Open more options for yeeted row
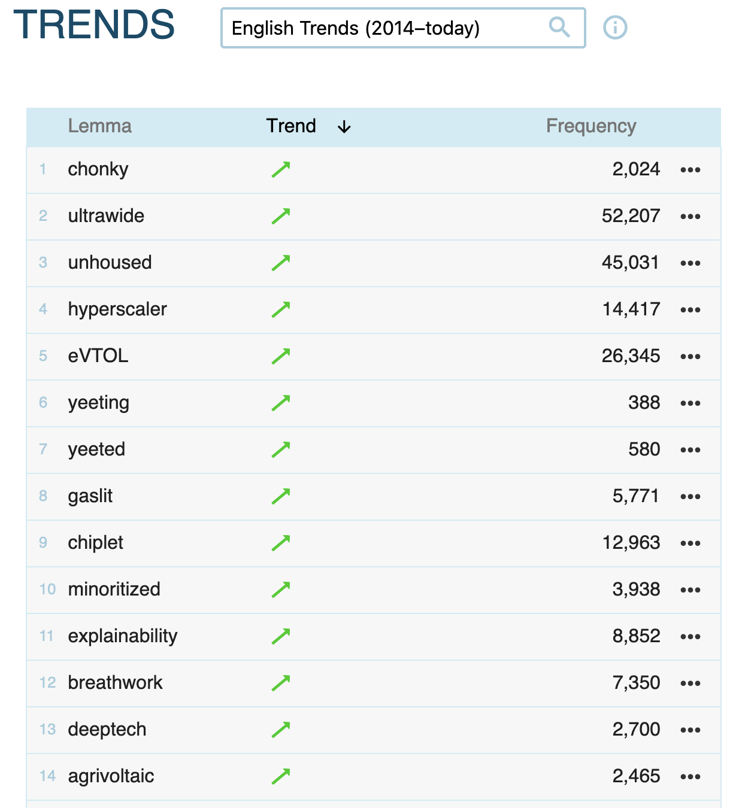Screen dimensions: 733x808 690,450
